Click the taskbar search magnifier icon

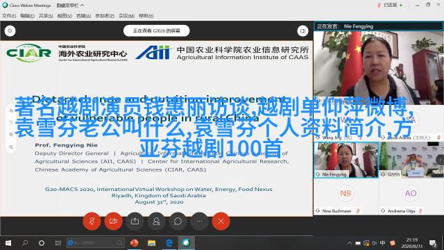click(25, 243)
